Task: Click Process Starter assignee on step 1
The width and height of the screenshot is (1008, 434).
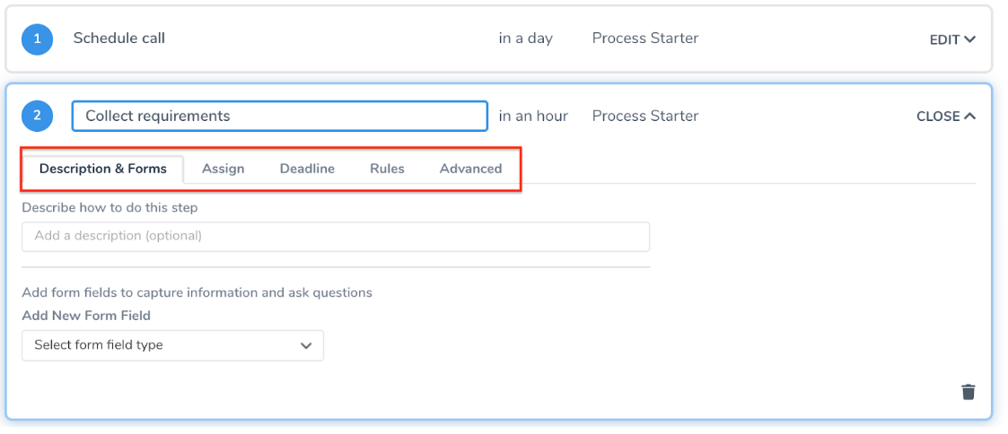Action: pyautogui.click(x=644, y=39)
